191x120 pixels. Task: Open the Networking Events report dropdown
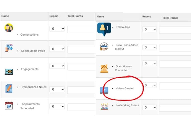(x=150, y=107)
